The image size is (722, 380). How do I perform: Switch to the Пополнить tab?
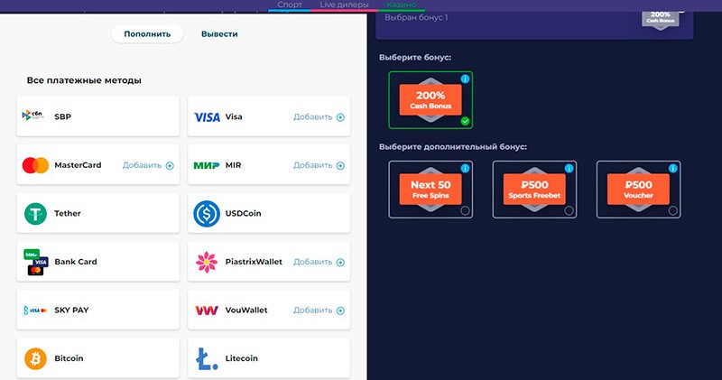[x=147, y=34]
